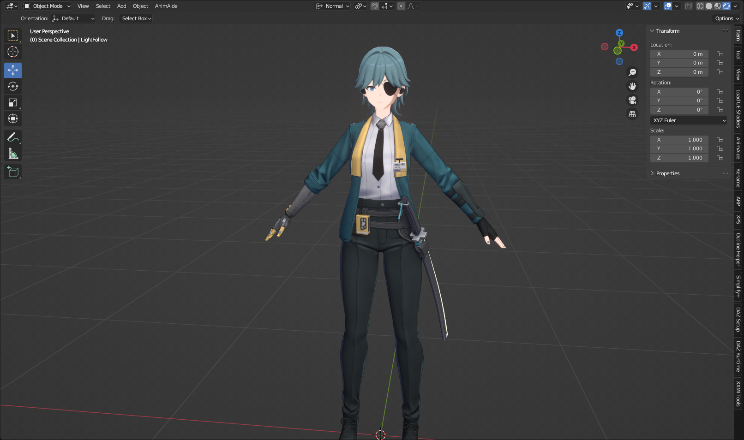This screenshot has height=440, width=744.
Task: Open the Object Mode dropdown
Action: click(47, 6)
